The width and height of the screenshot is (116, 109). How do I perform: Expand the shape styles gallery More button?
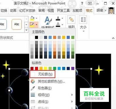[26, 30]
